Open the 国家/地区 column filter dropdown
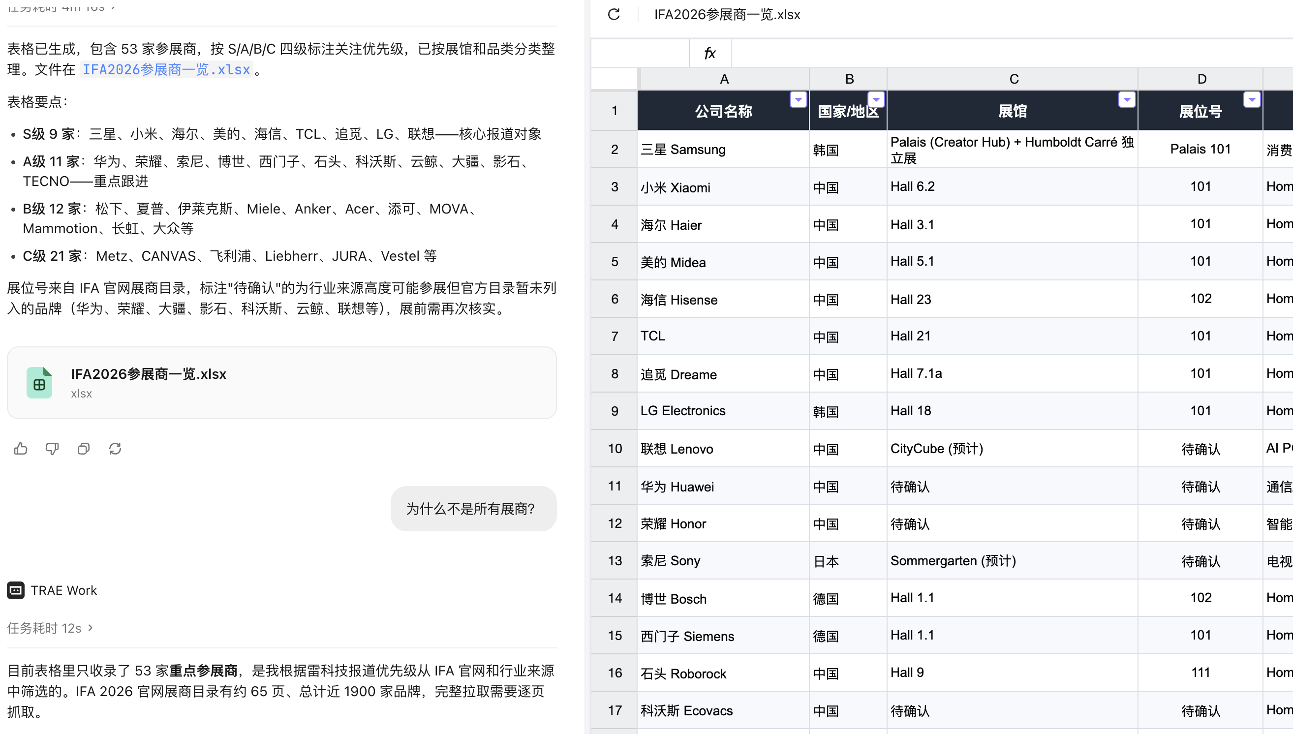Screen dimensions: 1293x734 (x=876, y=100)
